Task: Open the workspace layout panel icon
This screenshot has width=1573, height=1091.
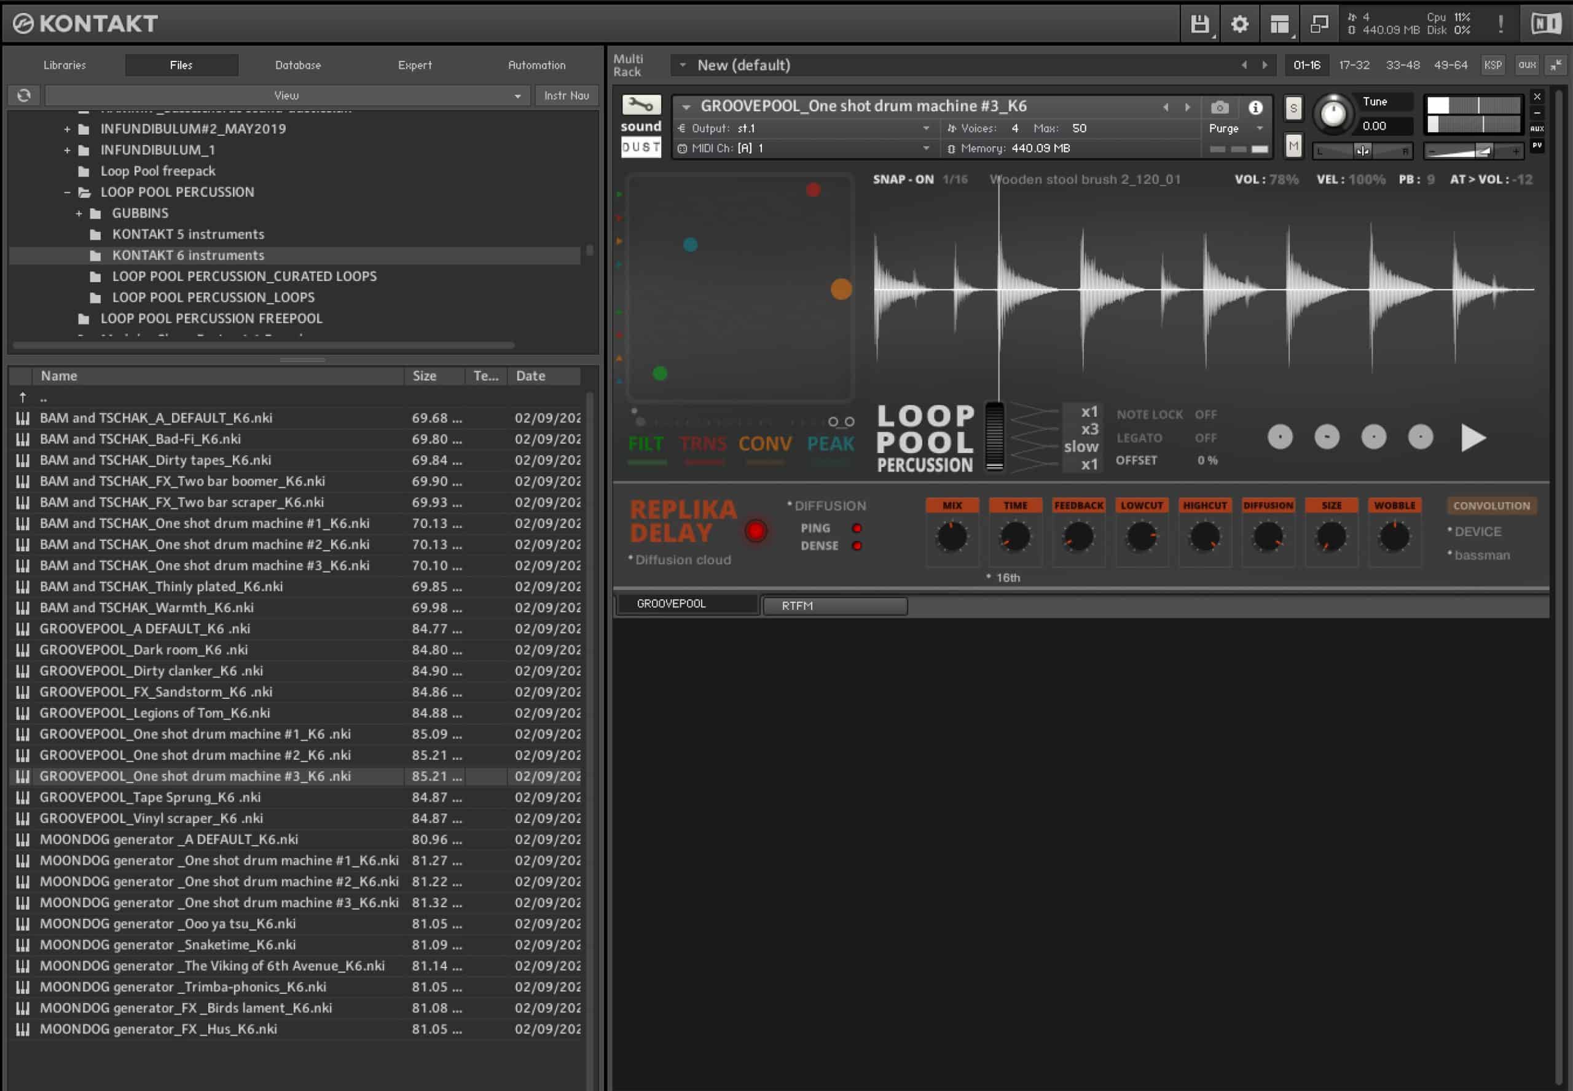Action: [1279, 24]
